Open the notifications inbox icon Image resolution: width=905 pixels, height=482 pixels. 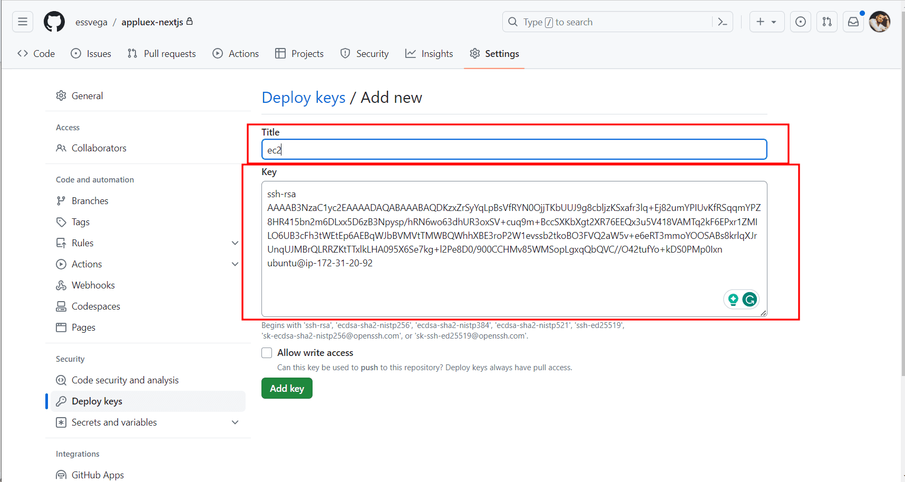(853, 22)
